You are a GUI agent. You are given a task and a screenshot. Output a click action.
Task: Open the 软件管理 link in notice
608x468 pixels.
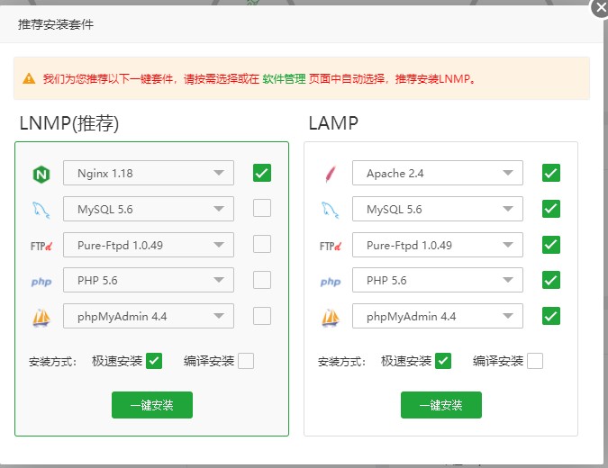click(x=285, y=78)
